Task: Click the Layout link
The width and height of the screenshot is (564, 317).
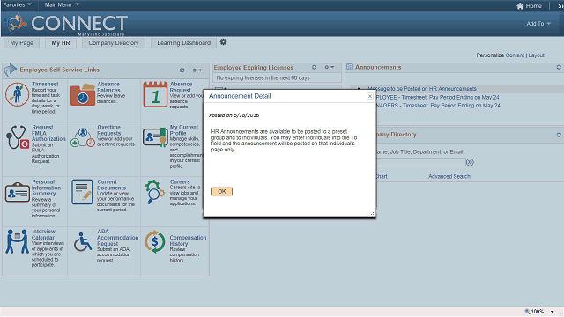Action: (x=536, y=55)
